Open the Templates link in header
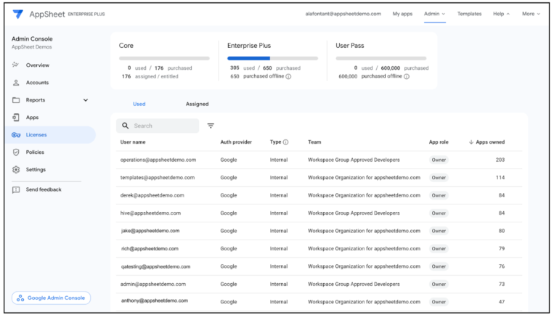 tap(469, 14)
